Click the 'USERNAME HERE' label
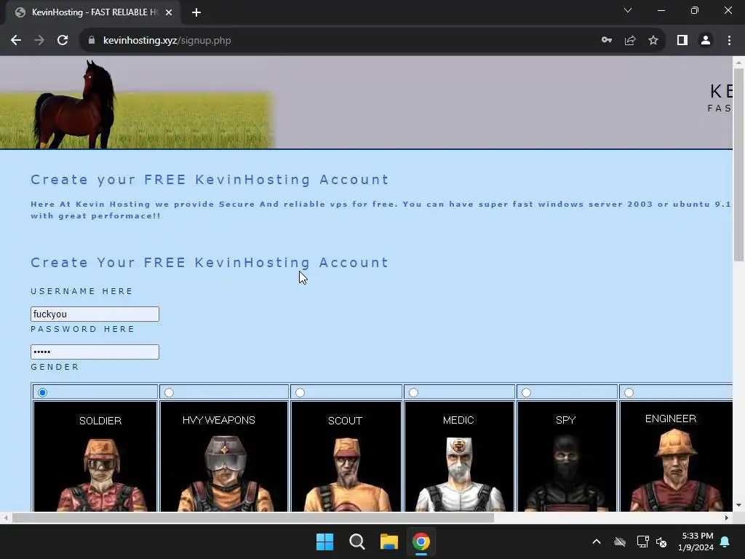 (x=81, y=291)
